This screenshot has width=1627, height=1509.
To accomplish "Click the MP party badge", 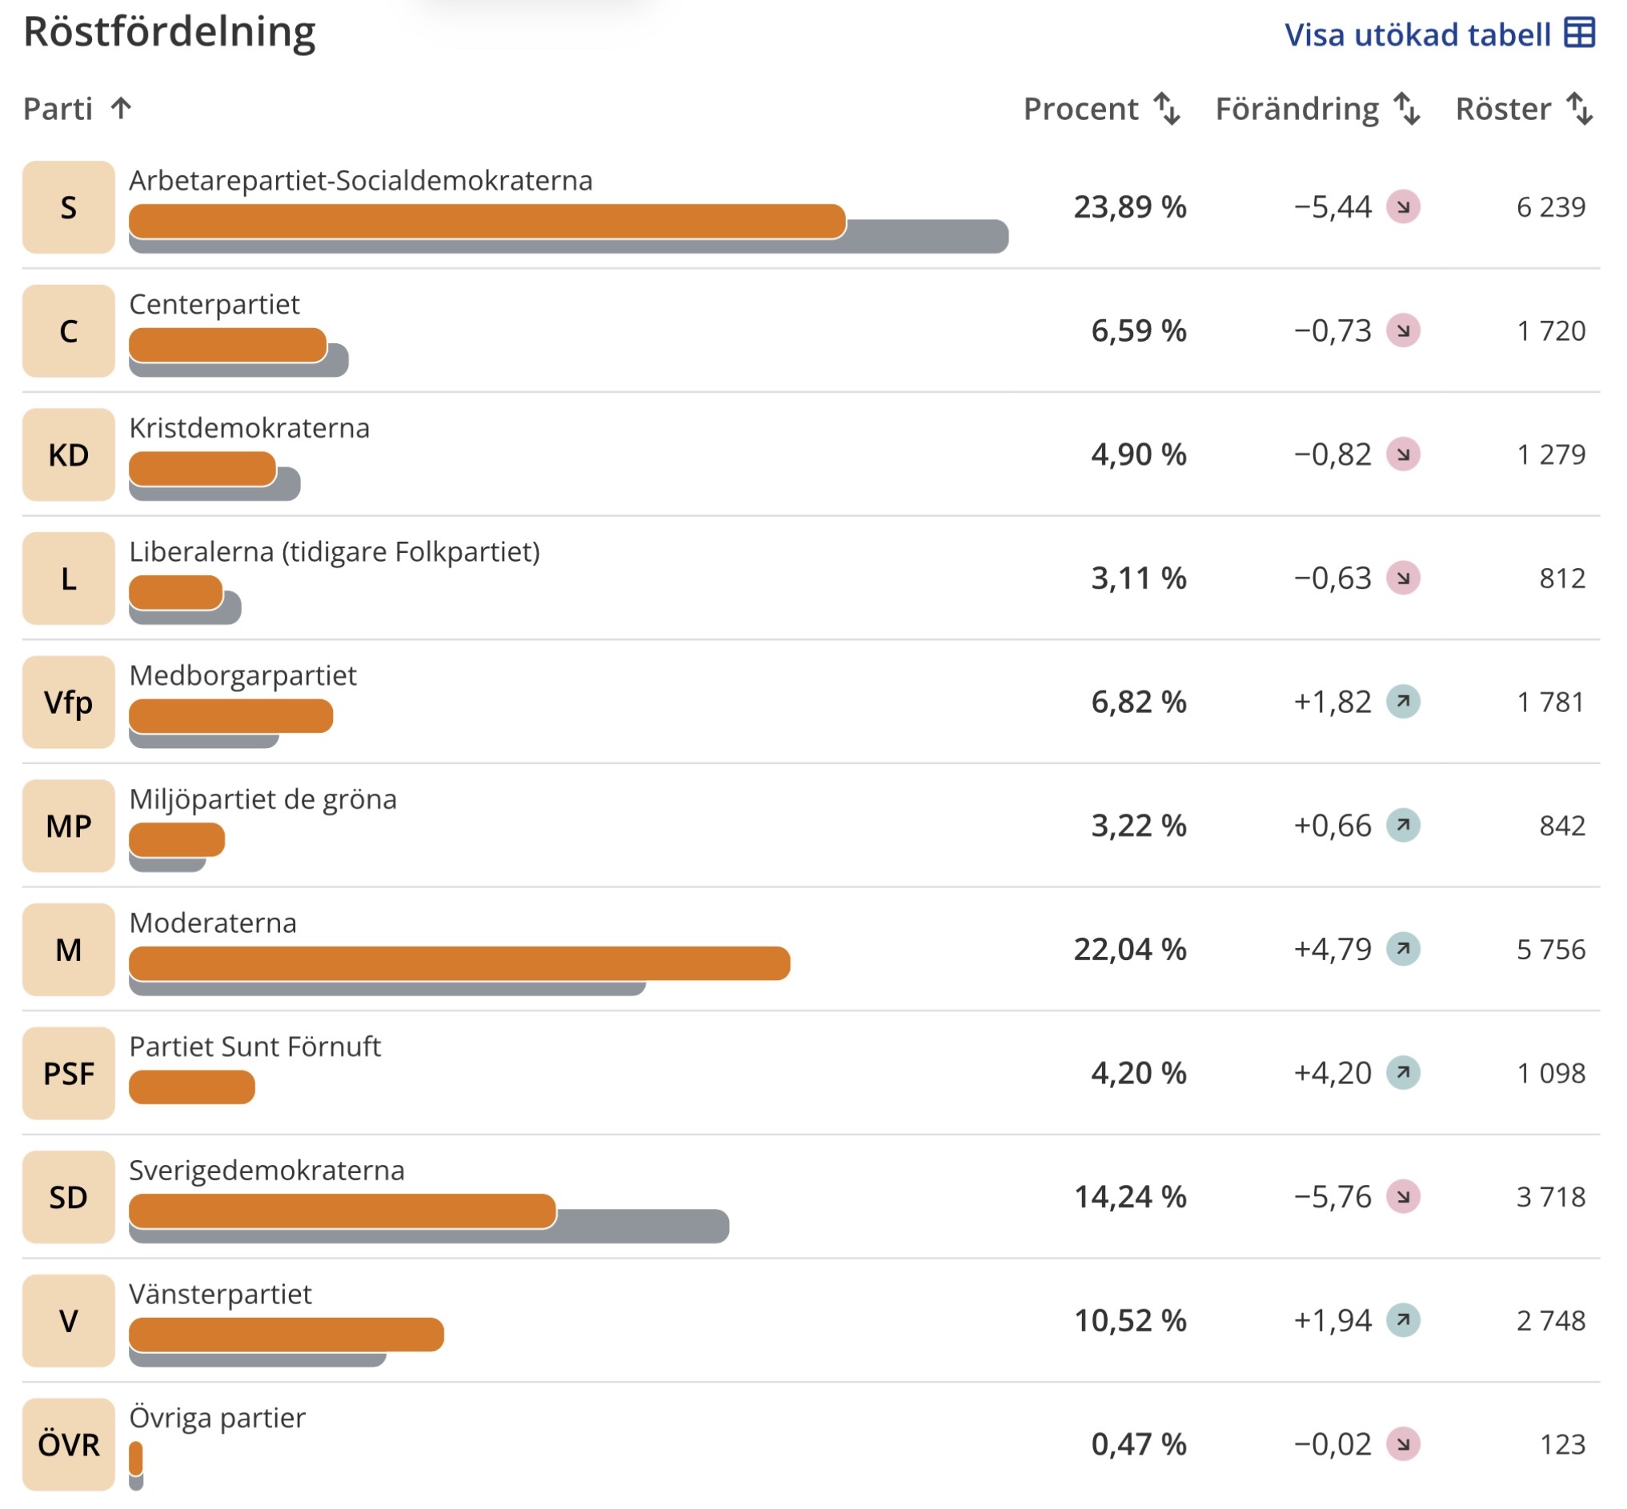I will pos(69,826).
